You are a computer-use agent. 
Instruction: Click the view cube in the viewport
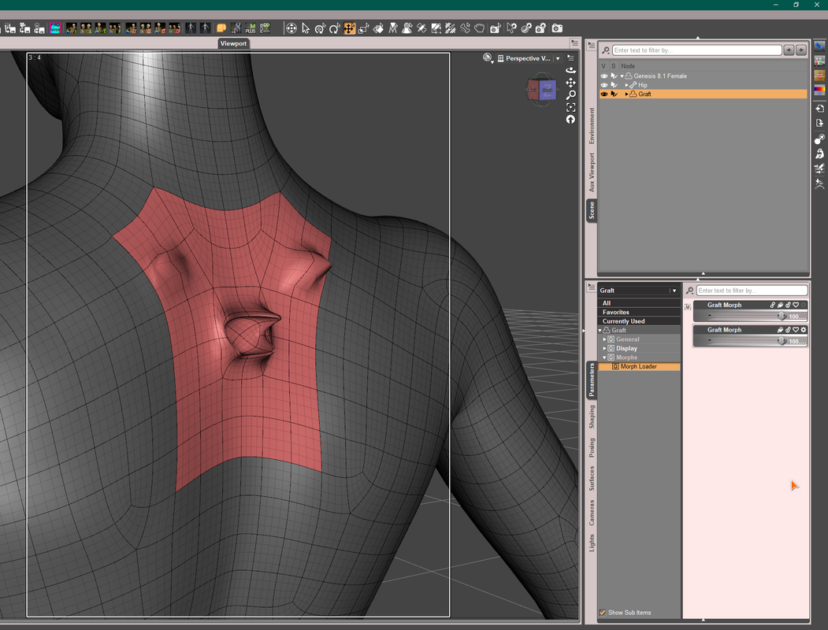[x=540, y=89]
